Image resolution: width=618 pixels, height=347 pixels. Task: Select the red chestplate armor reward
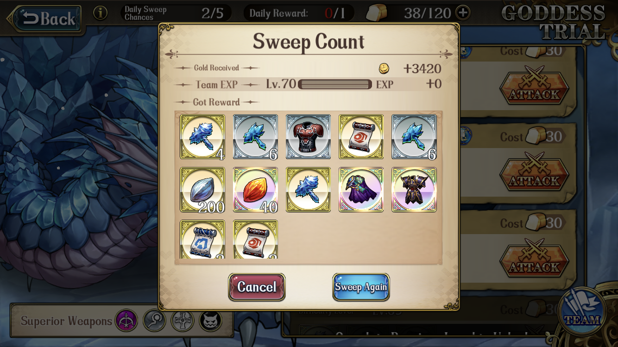coord(308,137)
